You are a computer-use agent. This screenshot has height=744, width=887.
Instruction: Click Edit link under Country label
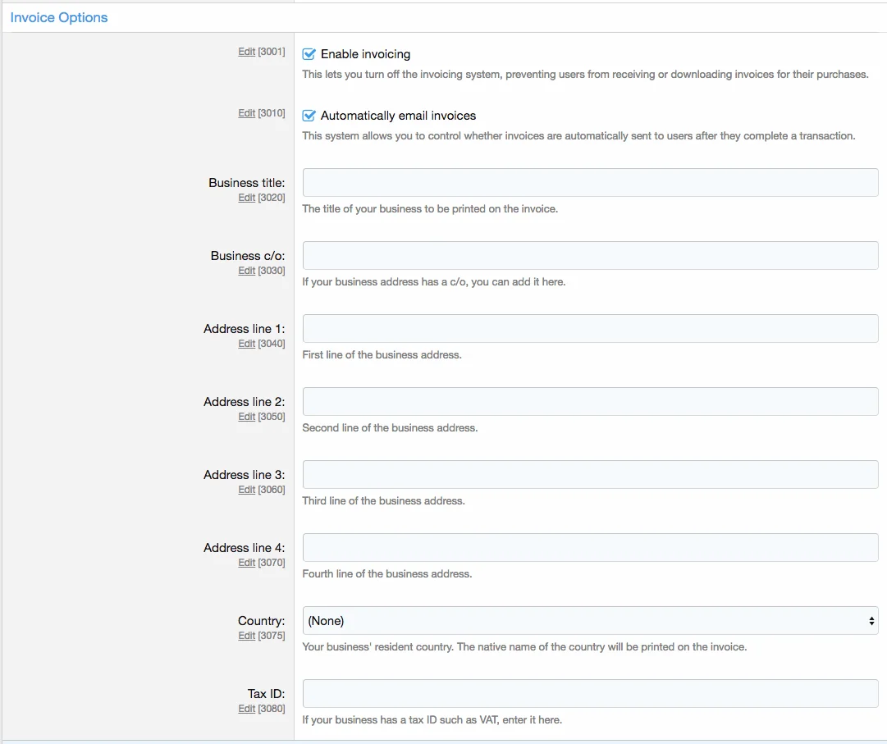246,636
